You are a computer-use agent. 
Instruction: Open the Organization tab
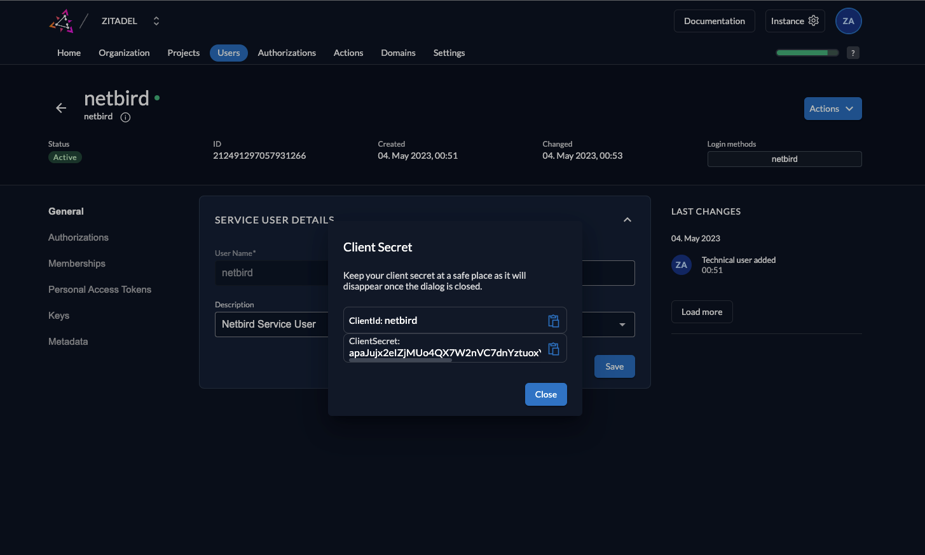click(124, 53)
